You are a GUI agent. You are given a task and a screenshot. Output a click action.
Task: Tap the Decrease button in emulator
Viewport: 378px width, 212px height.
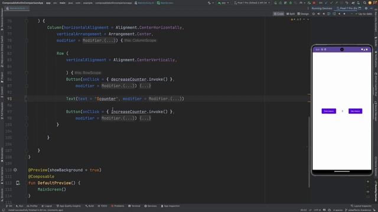tap(328, 111)
